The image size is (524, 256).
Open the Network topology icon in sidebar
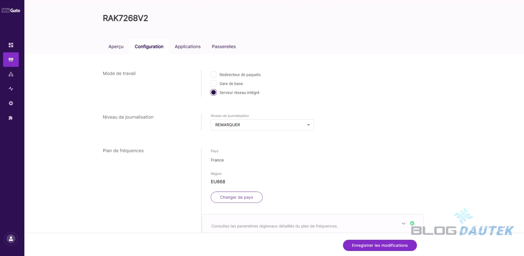click(11, 74)
